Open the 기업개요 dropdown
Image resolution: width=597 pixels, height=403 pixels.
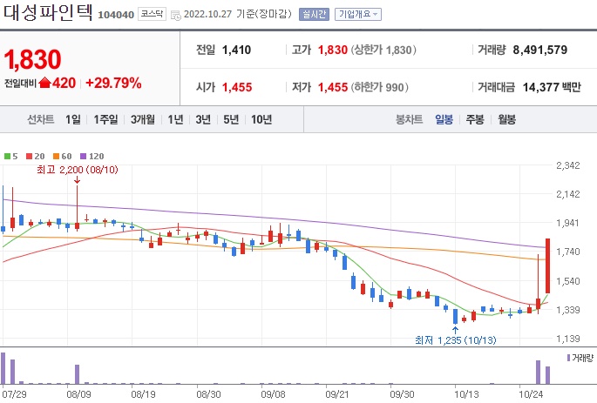pyautogui.click(x=358, y=15)
